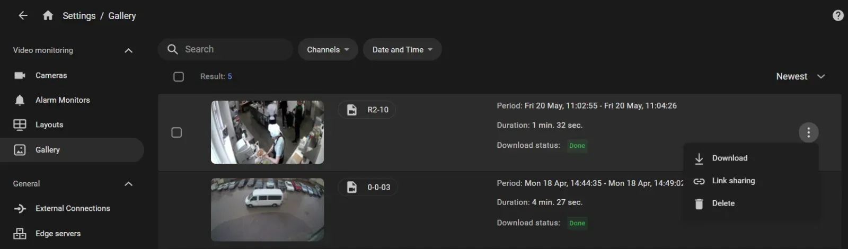Click the download arrow icon in menu
Viewport: 848px width, 249px height.
coord(699,158)
